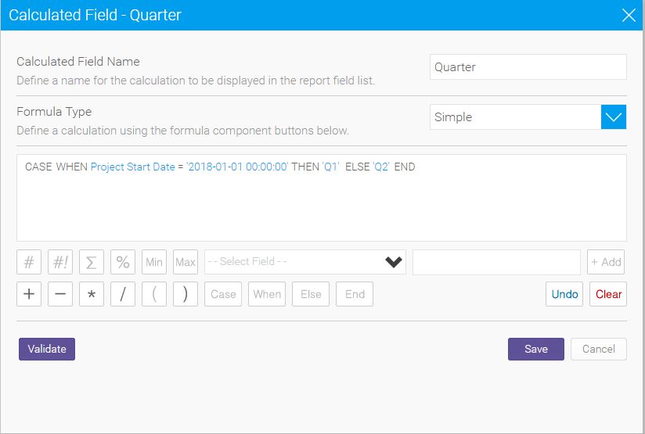Click 'Project Start Date' in the formula
The height and width of the screenshot is (434, 645).
(x=132, y=167)
